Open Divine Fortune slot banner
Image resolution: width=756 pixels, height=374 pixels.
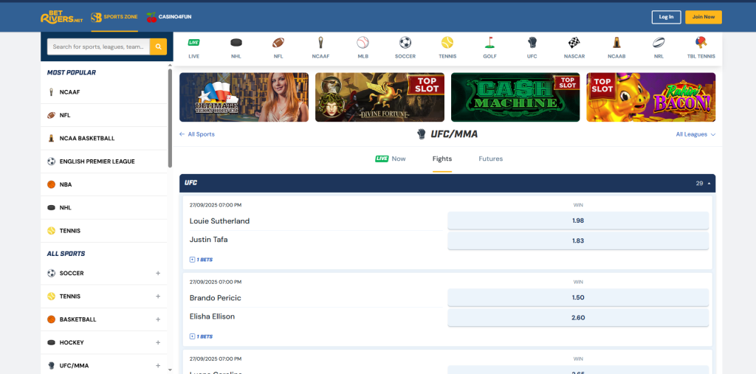(x=380, y=97)
